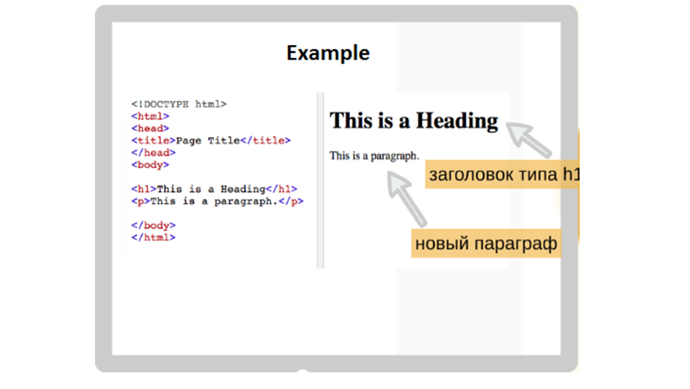Click the closing '</body>' tag line
Image resolution: width=690 pixels, height=389 pixels.
[x=153, y=225]
